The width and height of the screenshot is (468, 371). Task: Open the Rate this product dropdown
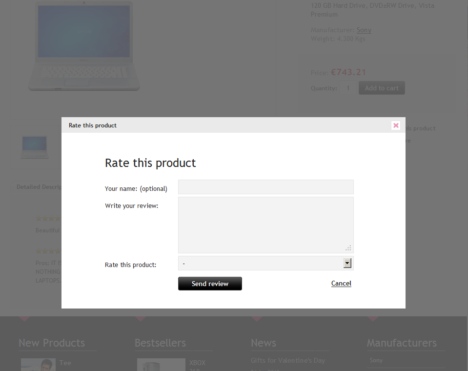[261, 264]
